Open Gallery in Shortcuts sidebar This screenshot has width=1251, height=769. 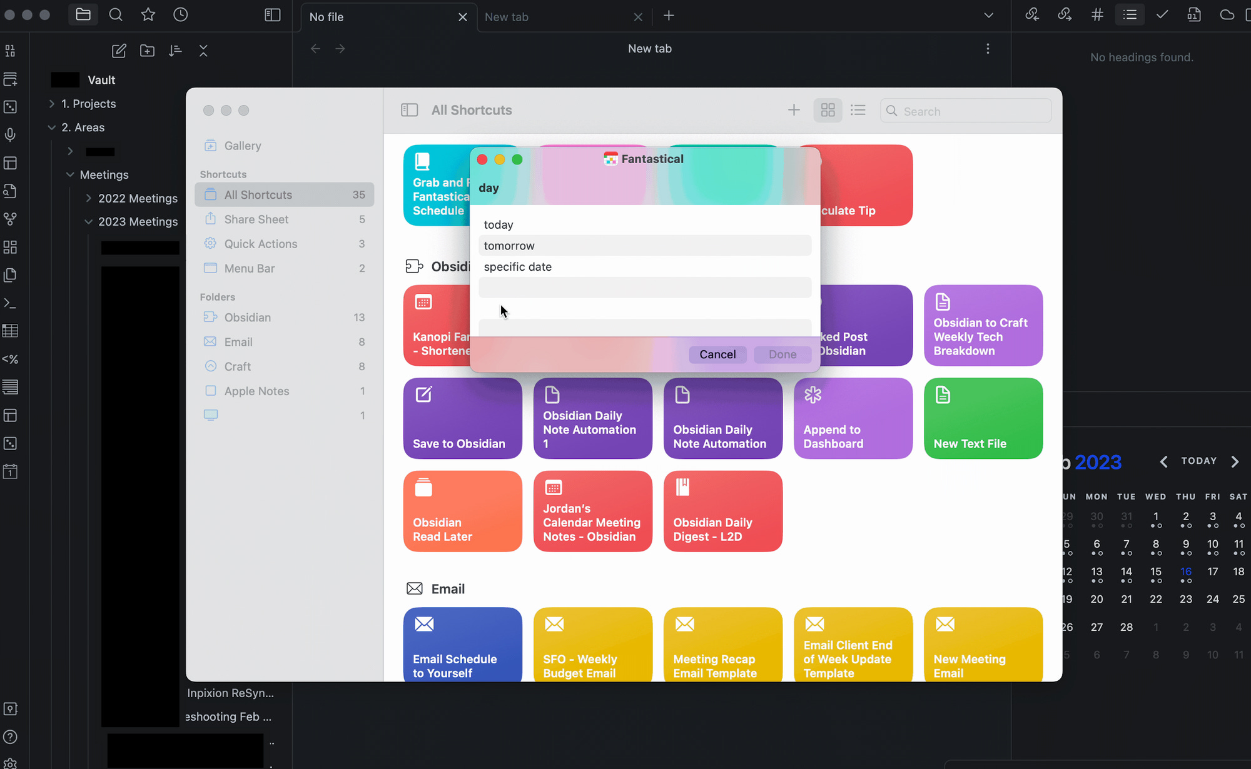(x=285, y=146)
